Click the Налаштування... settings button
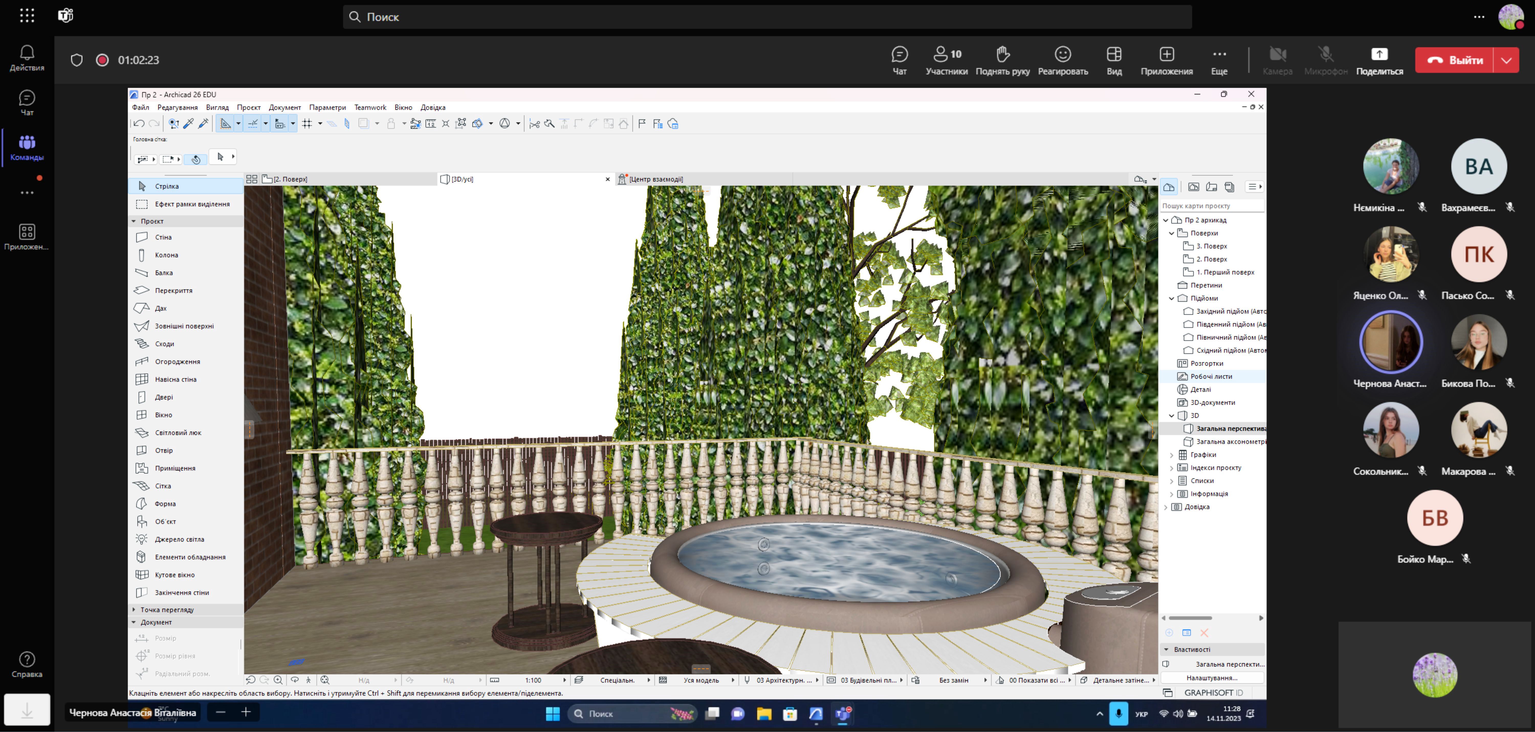The width and height of the screenshot is (1535, 732). coord(1212,678)
